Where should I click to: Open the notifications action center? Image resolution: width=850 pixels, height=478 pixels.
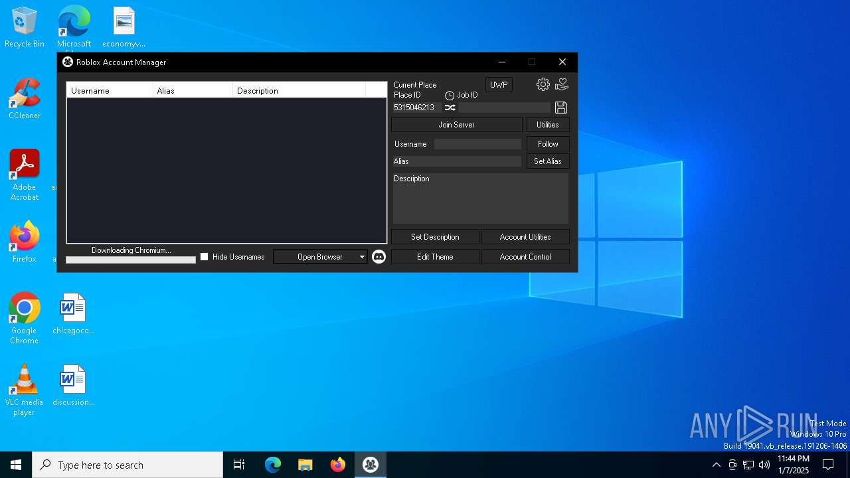tap(828, 465)
